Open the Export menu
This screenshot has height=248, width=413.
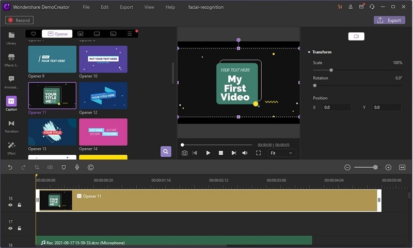pos(126,7)
